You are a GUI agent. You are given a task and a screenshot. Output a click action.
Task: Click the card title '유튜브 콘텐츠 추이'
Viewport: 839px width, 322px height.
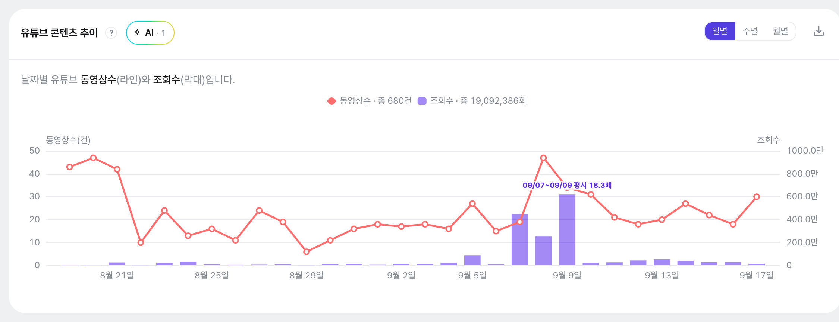point(59,33)
